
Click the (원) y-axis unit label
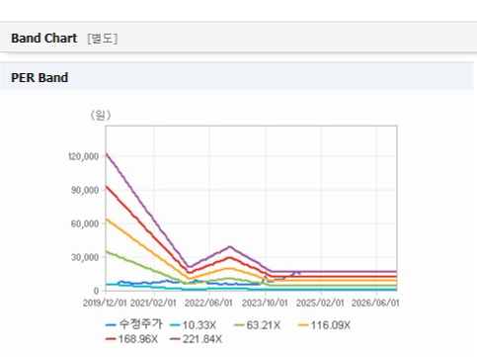[101, 116]
